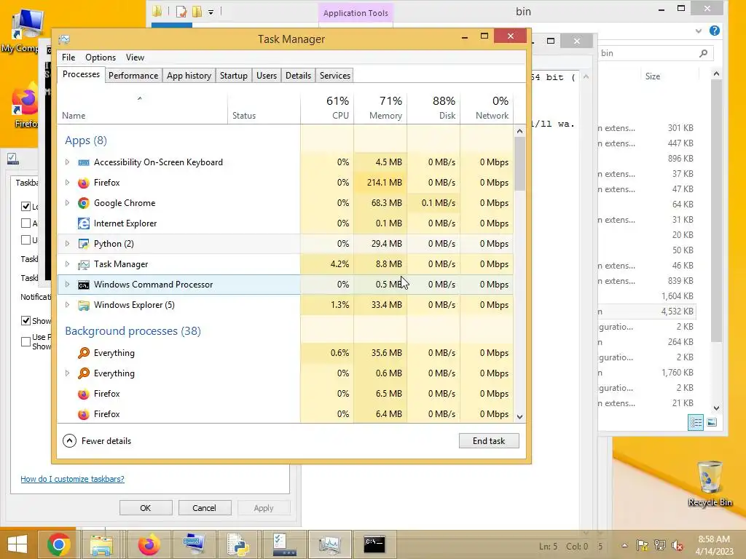
Task: Switch to the Details tab
Action: [x=298, y=76]
